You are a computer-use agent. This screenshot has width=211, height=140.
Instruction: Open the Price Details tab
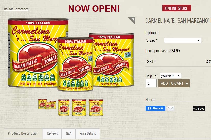coord(88,133)
